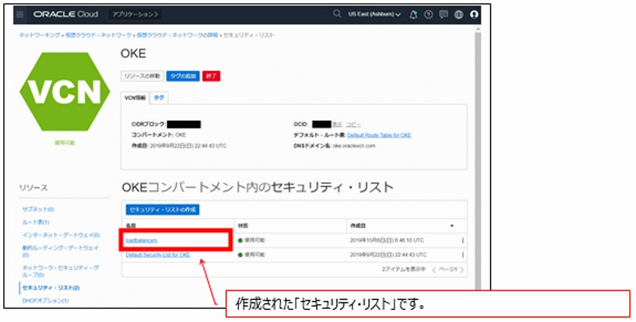Open サブネット in resources list

coord(38,209)
